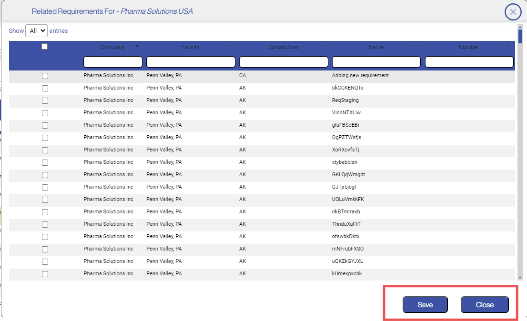The width and height of the screenshot is (527, 321).
Task: Click scrollbar up arrow in table
Action: tap(520, 27)
